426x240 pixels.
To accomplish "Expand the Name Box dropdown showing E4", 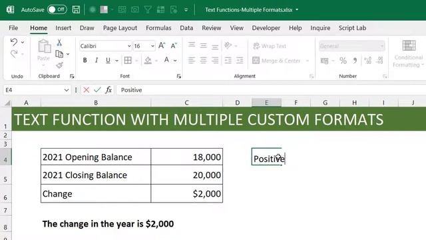I will tap(67, 90).
